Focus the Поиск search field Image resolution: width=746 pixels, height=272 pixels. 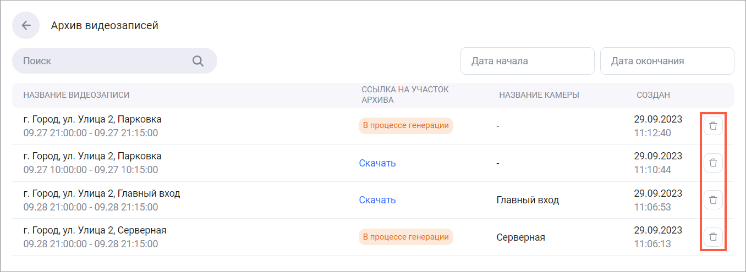(x=105, y=61)
